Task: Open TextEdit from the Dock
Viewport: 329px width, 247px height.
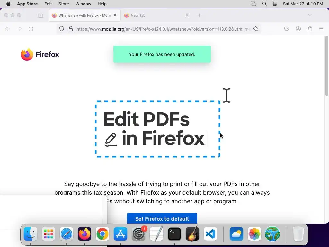Action: pyautogui.click(x=156, y=234)
